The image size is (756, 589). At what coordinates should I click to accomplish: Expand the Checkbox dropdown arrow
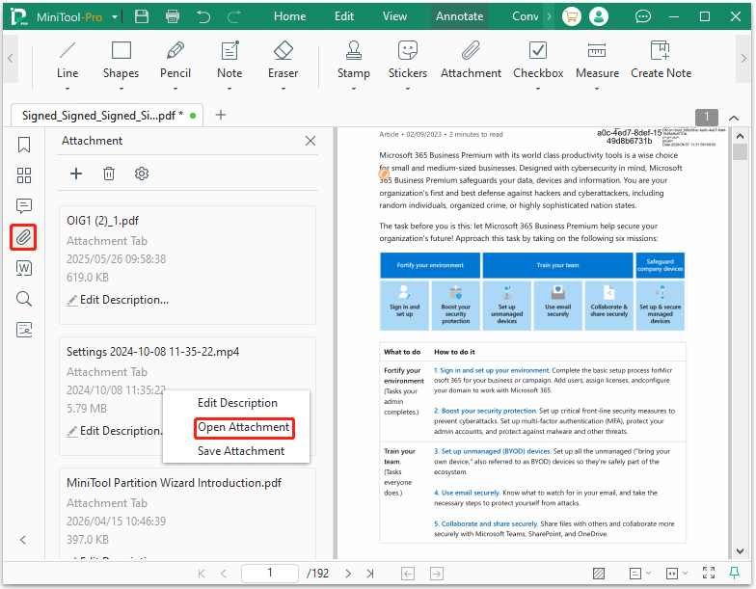point(538,89)
